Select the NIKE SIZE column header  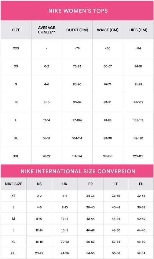point(13,184)
